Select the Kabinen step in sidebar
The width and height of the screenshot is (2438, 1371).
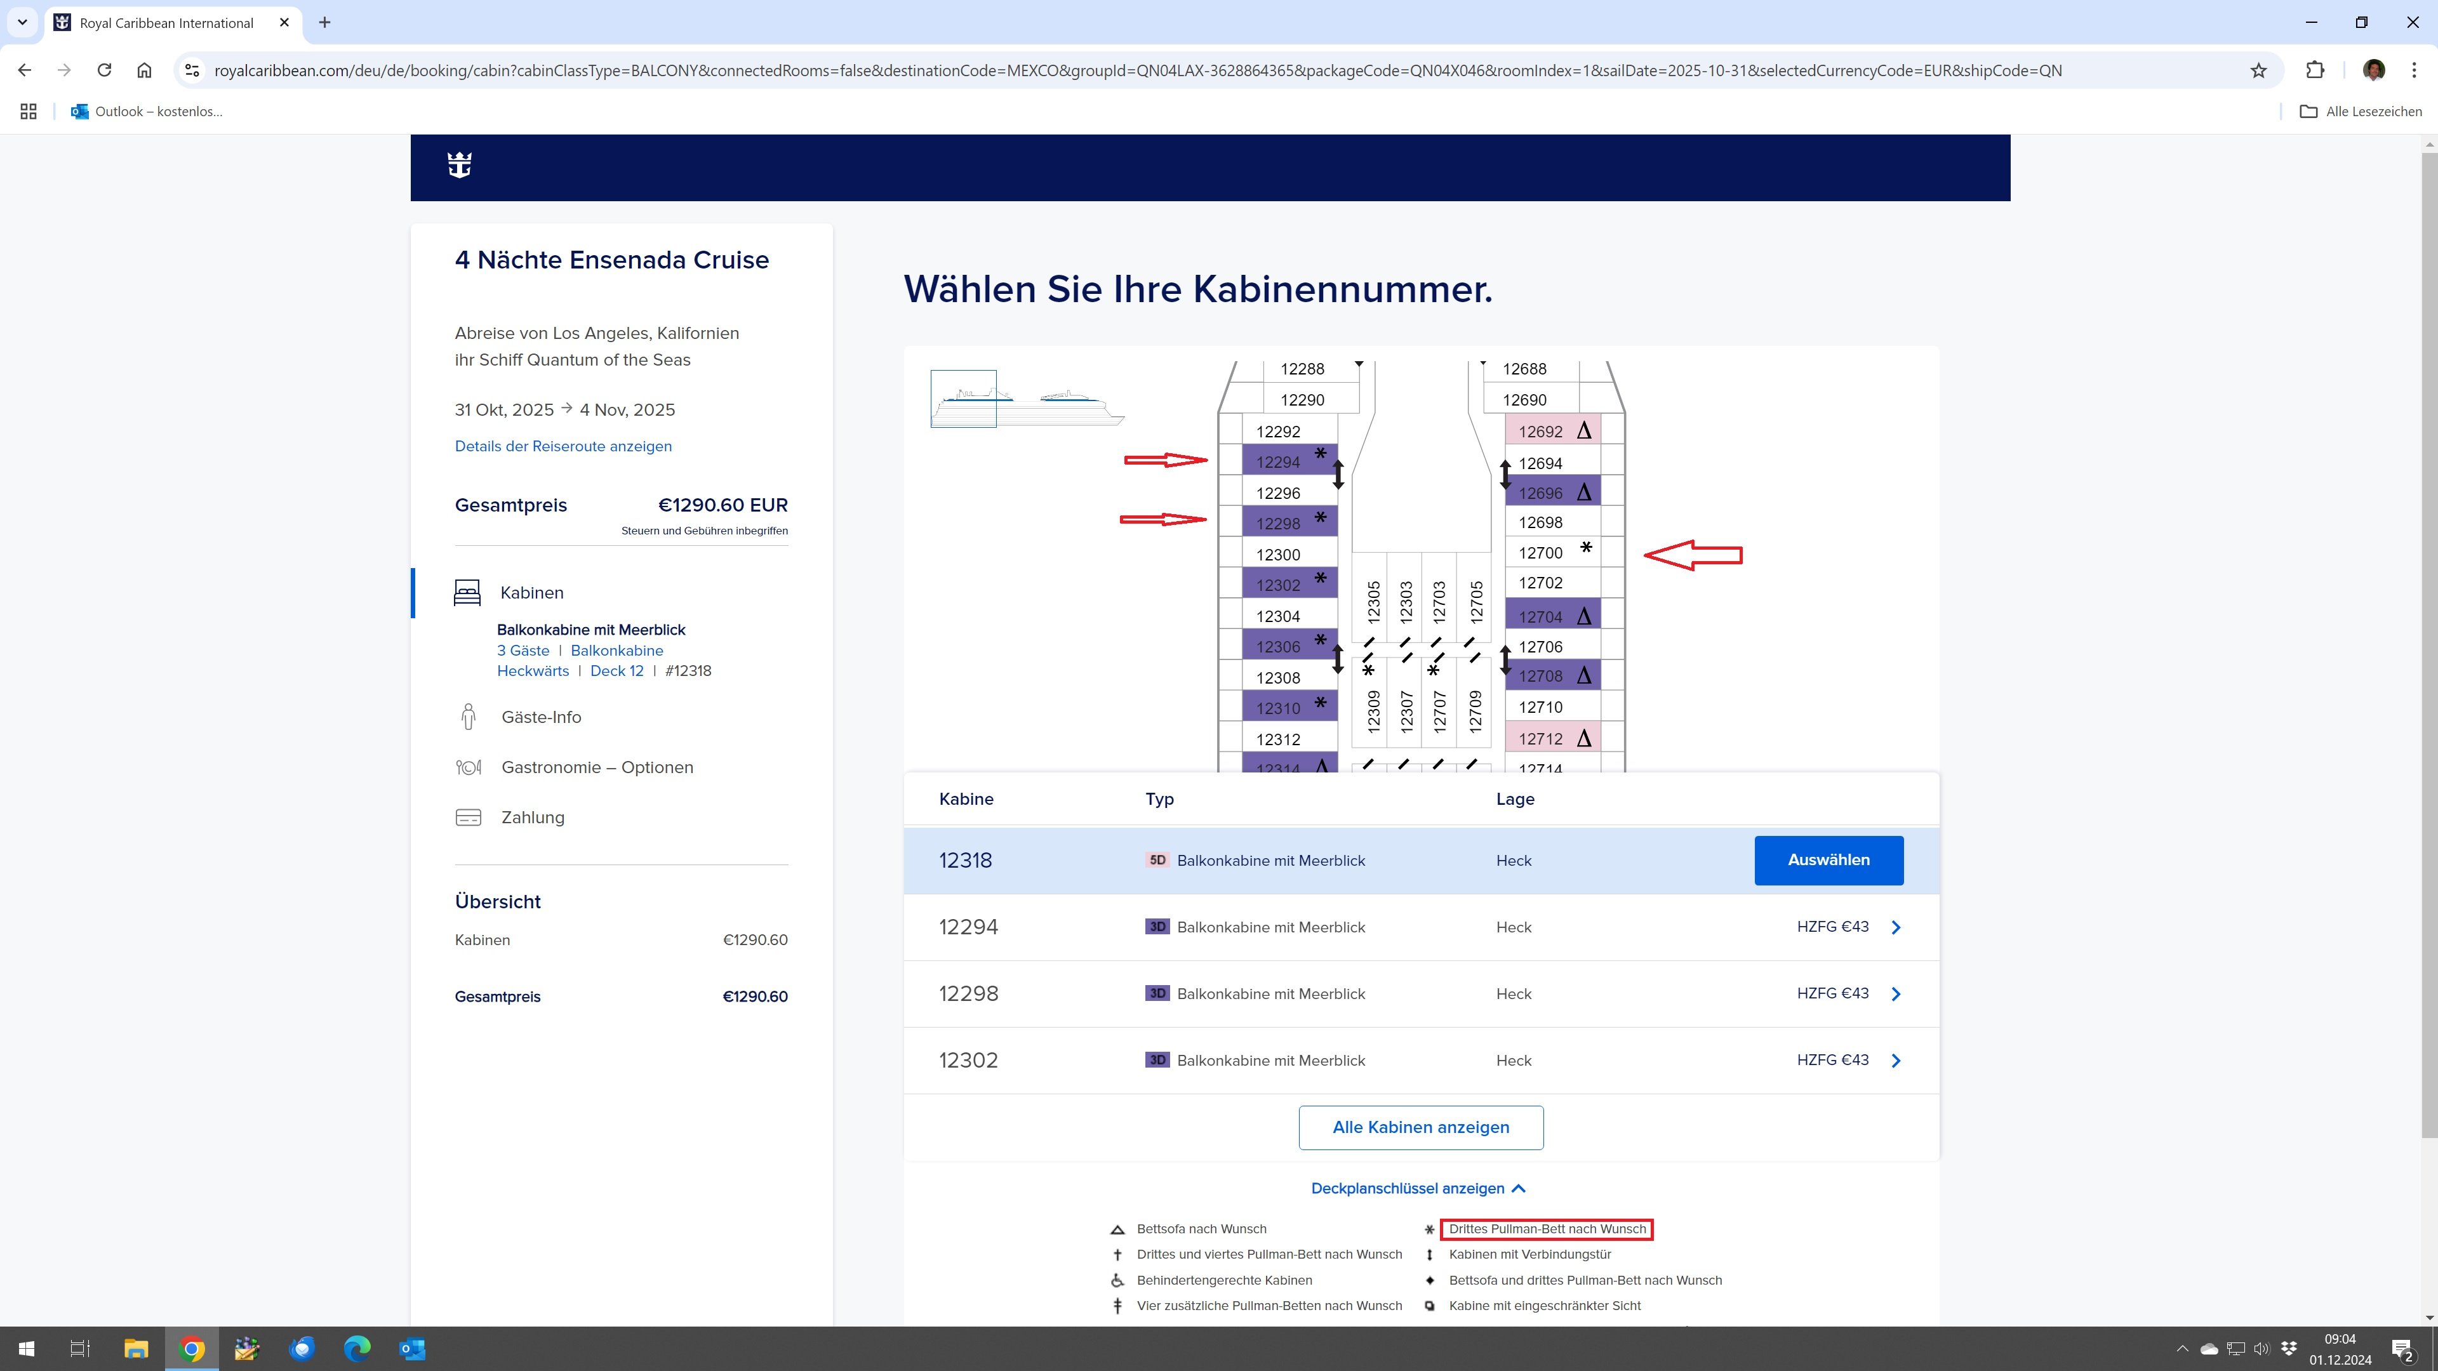tap(531, 592)
